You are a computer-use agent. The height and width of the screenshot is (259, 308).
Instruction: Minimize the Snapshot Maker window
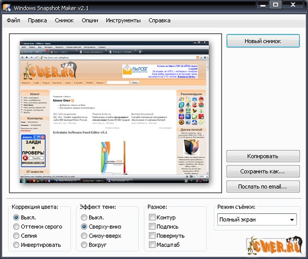[x=263, y=5]
